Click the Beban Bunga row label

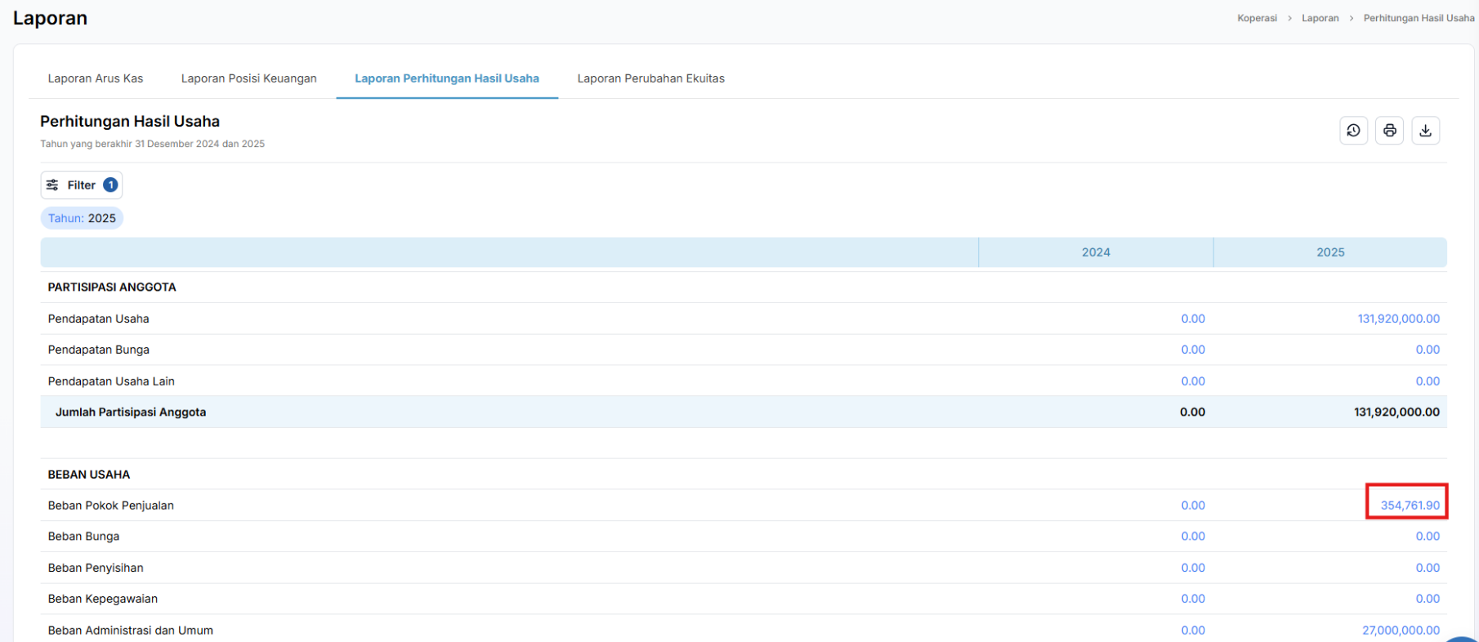(83, 537)
